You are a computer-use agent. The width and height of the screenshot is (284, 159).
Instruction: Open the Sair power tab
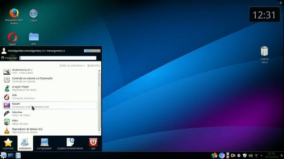coord(93,144)
